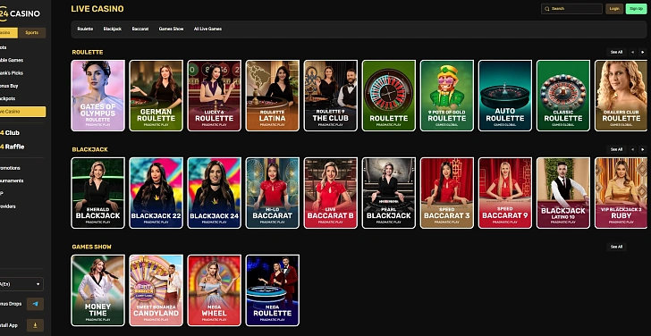Open 24 Raffle link in sidebar
Image resolution: width=651 pixels, height=336 pixels.
pos(13,147)
